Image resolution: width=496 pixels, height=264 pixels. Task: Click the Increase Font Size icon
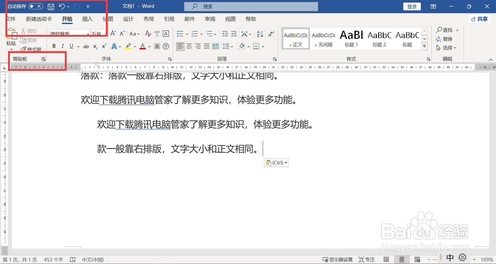113,33
